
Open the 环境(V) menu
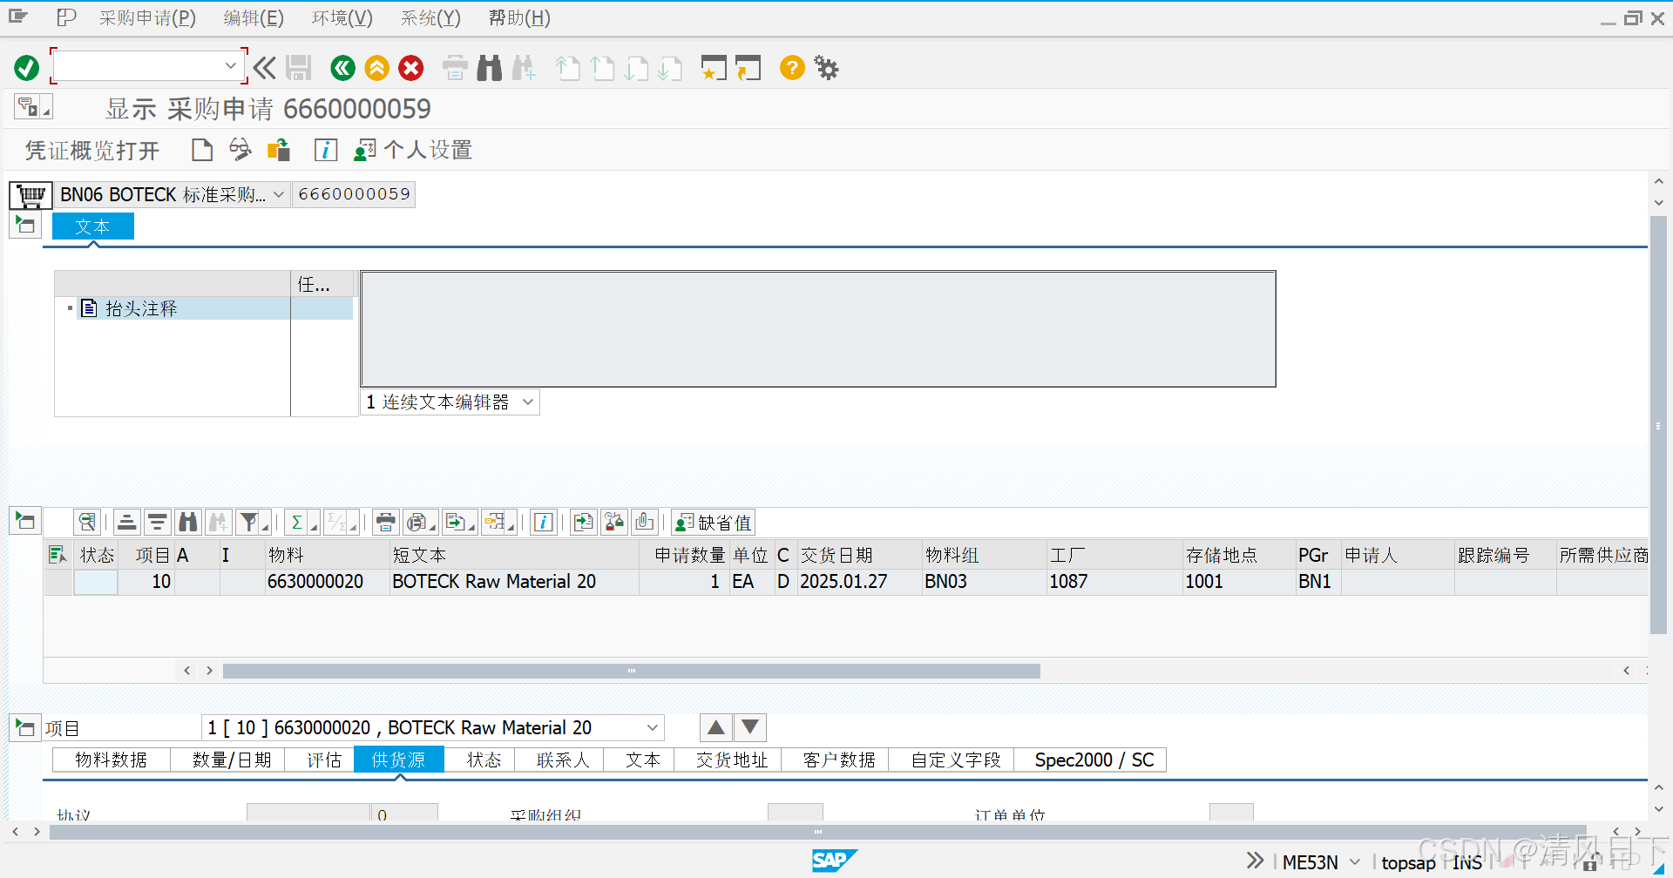(342, 18)
